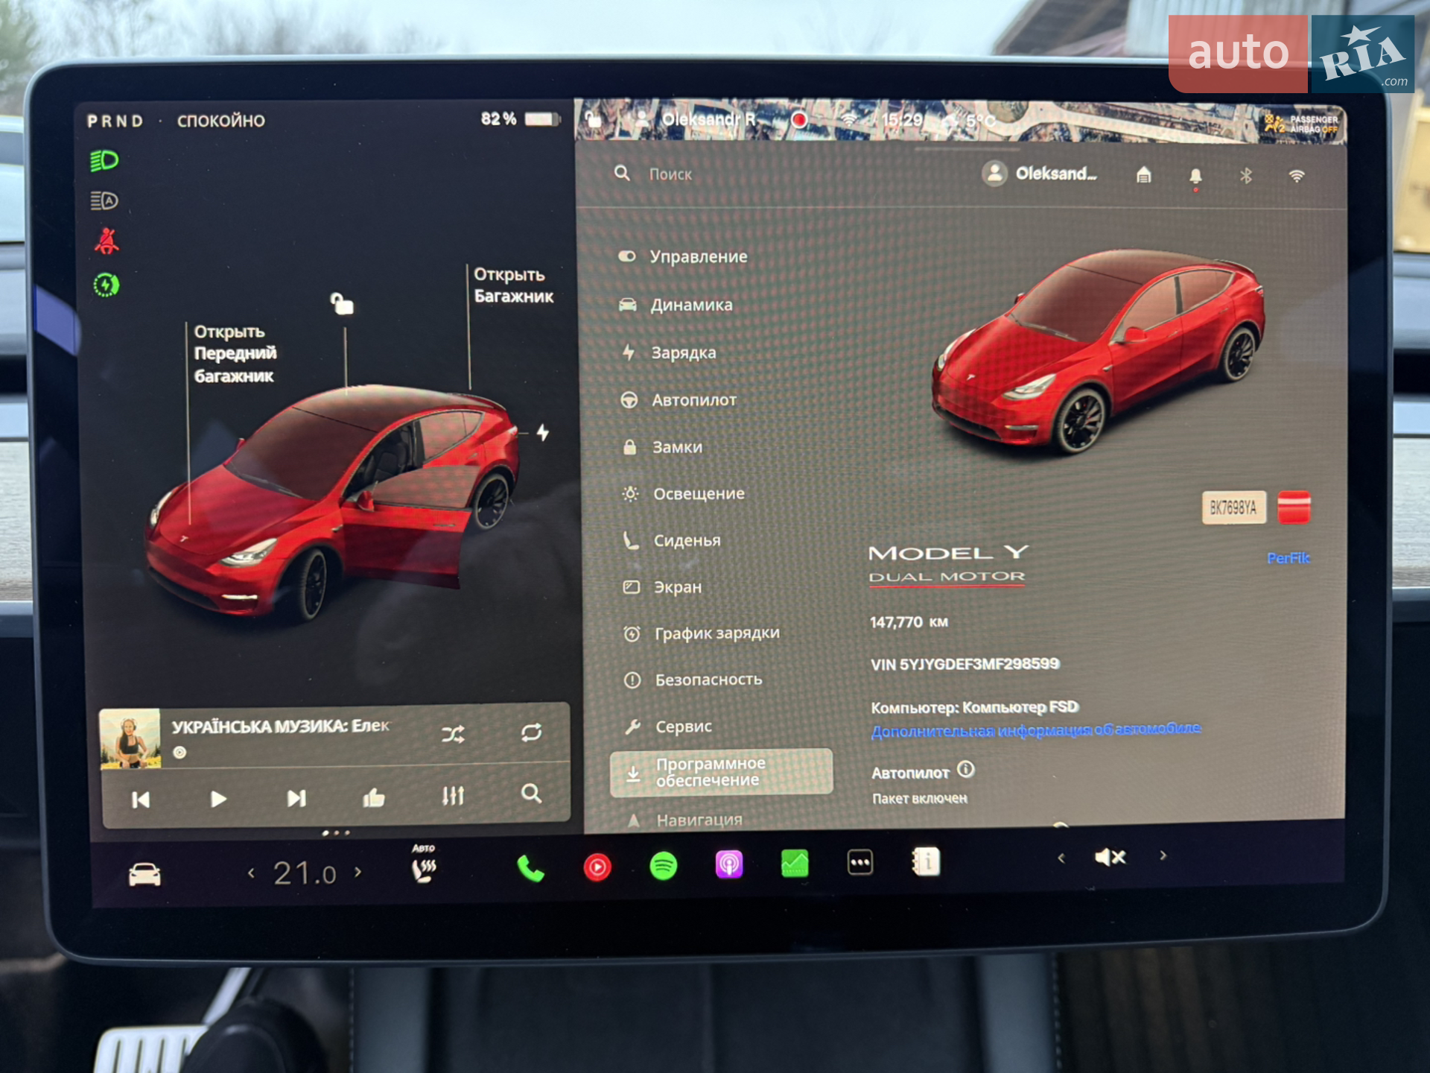1430x1073 pixels.
Task: Open the График зарядки menu
Action: point(702,633)
